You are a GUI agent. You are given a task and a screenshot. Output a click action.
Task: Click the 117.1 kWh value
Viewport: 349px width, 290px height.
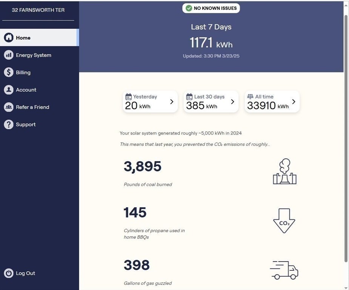tap(211, 43)
